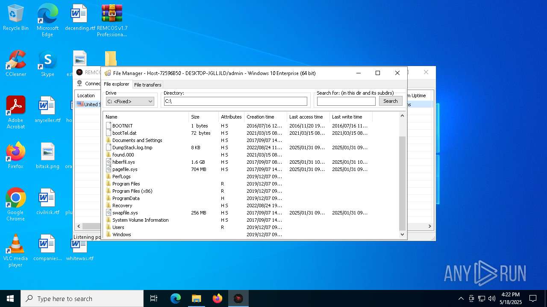
Task: Open Google Chrome desktop shortcut
Action: pos(16,205)
